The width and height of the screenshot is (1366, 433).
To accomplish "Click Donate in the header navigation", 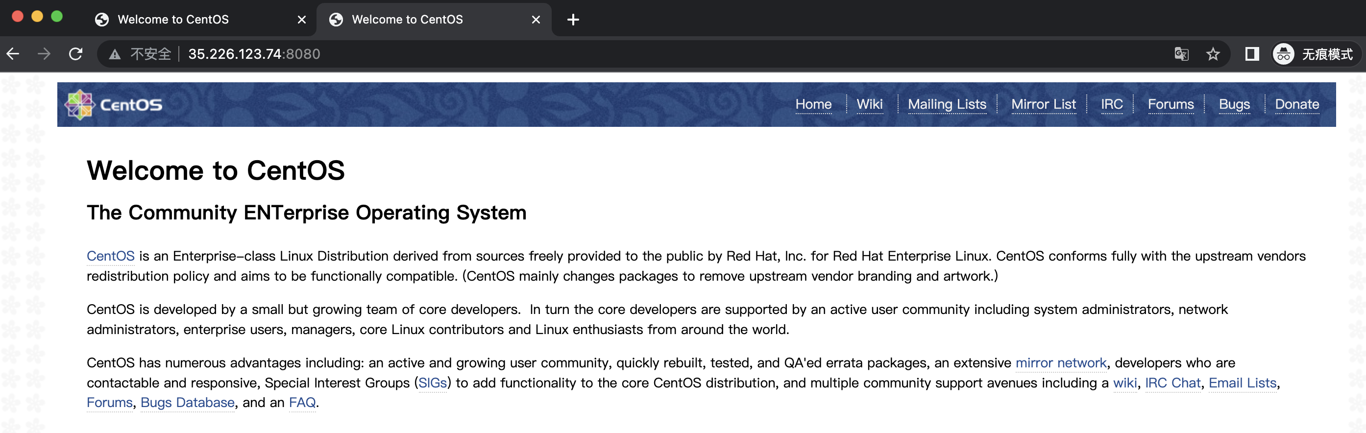I will (x=1296, y=104).
